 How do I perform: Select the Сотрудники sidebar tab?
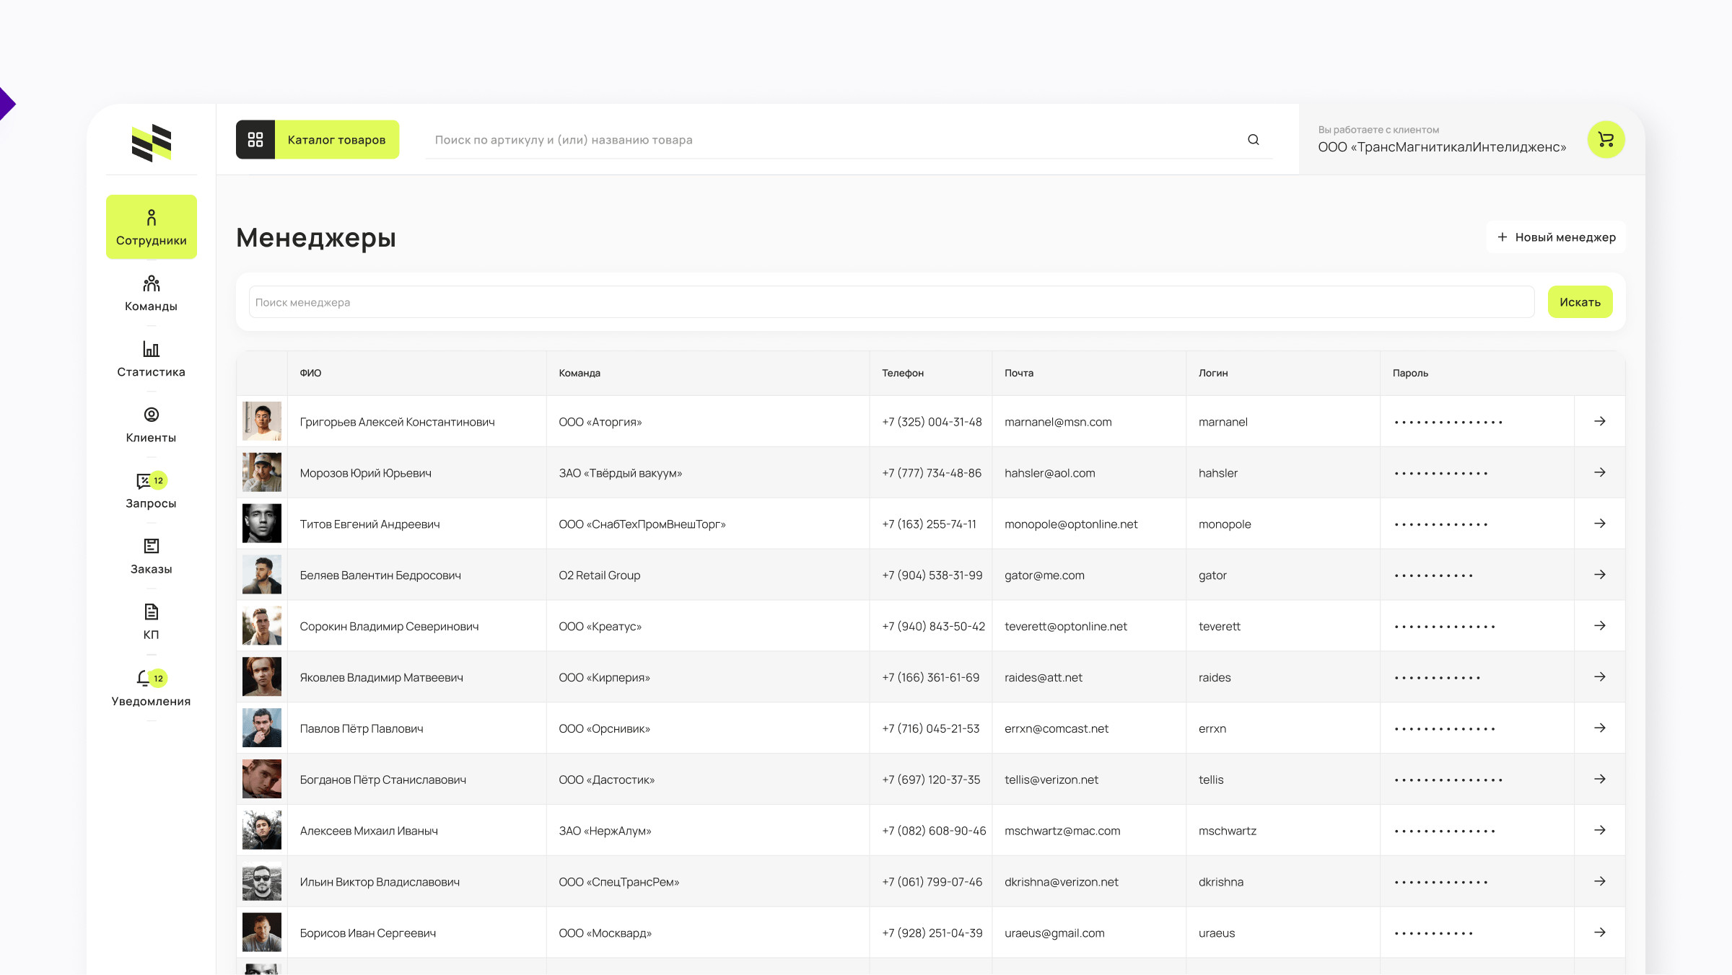pos(151,226)
